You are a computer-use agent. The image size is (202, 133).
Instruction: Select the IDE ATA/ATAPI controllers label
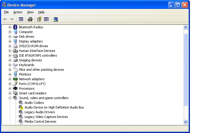click(38, 55)
